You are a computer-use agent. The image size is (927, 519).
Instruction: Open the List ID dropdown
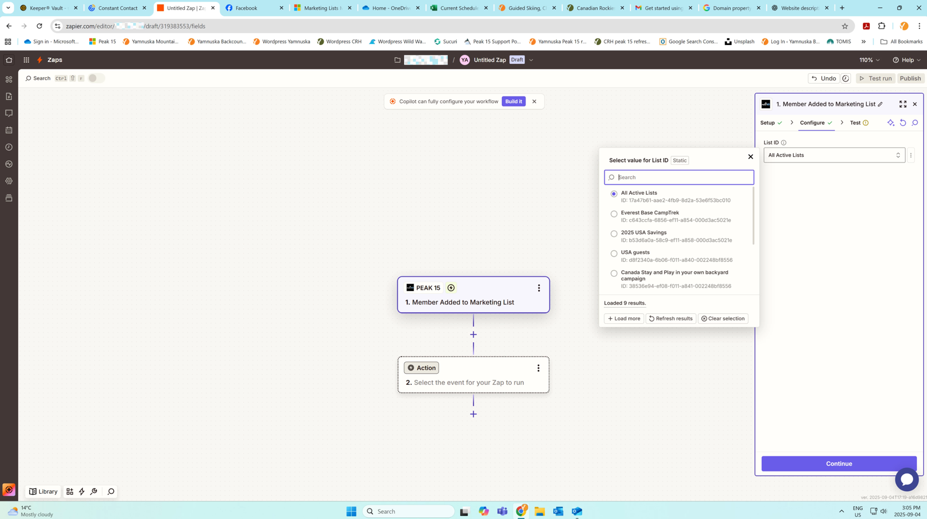834,155
